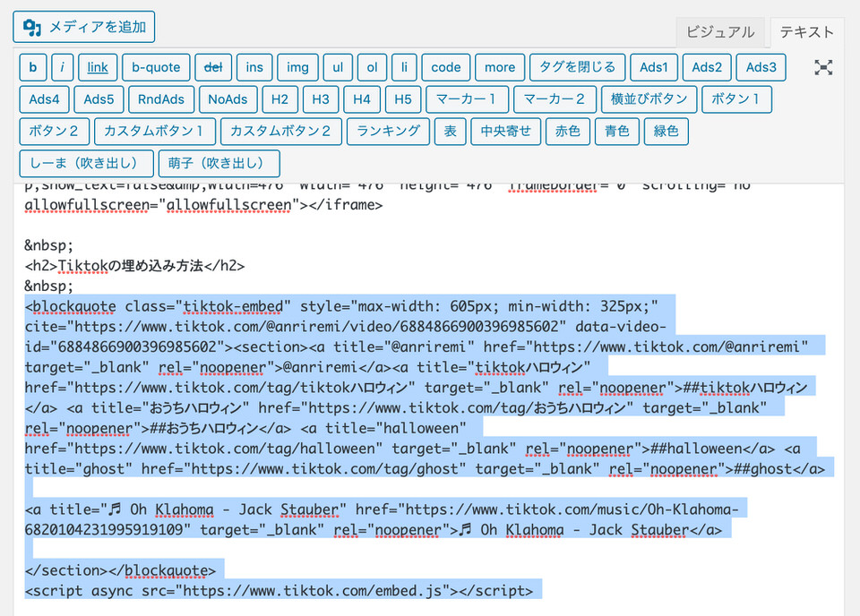Insert an H2 heading tag
This screenshot has width=860, height=616.
279,99
